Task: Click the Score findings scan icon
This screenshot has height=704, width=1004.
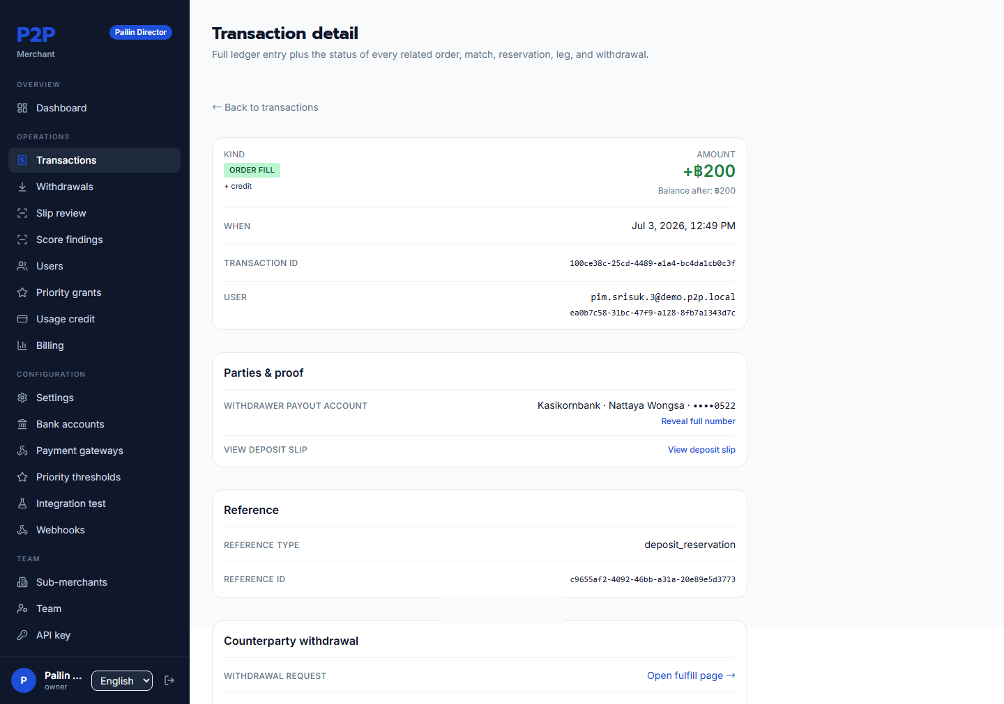Action: [x=22, y=240]
